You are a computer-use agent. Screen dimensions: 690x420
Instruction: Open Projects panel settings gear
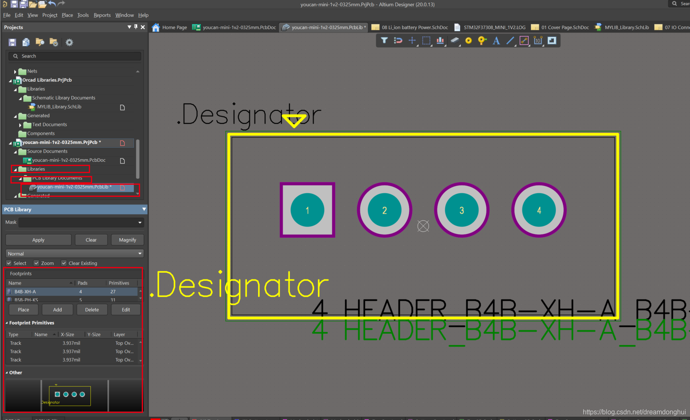click(x=69, y=42)
